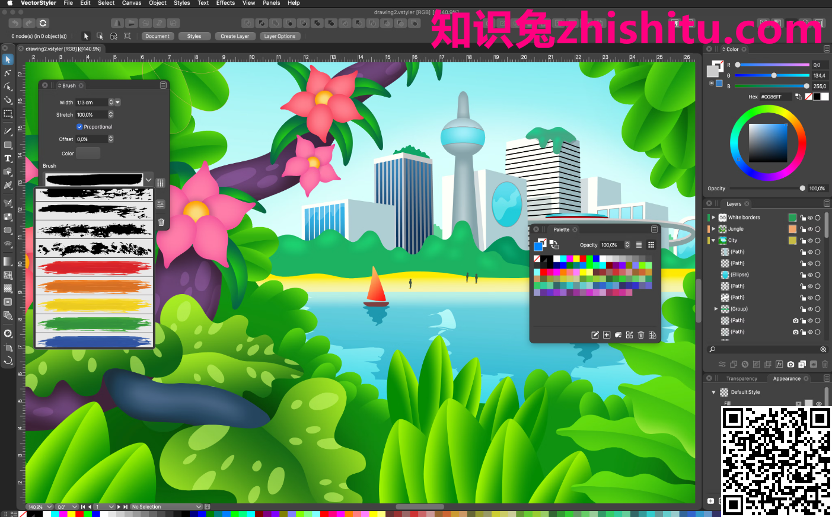Collapse the City layer
Screen dimensions: 832x517
click(x=713, y=241)
